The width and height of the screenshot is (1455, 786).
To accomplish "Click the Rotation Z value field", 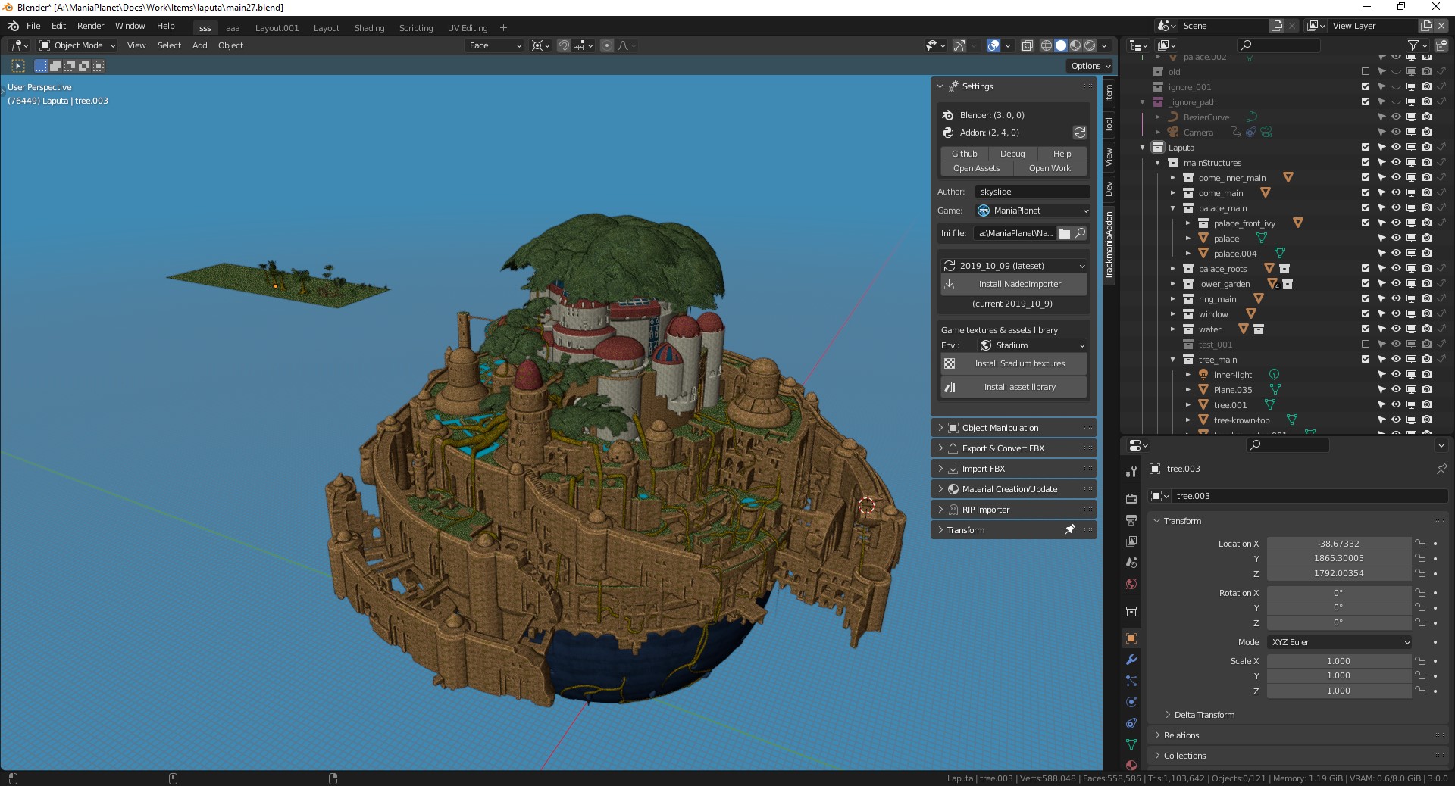I will pos(1338,622).
